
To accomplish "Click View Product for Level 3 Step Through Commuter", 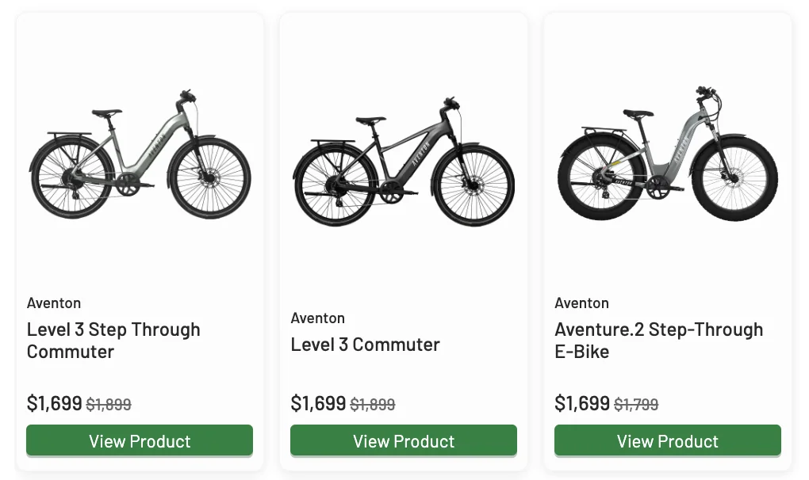I will pos(139,440).
